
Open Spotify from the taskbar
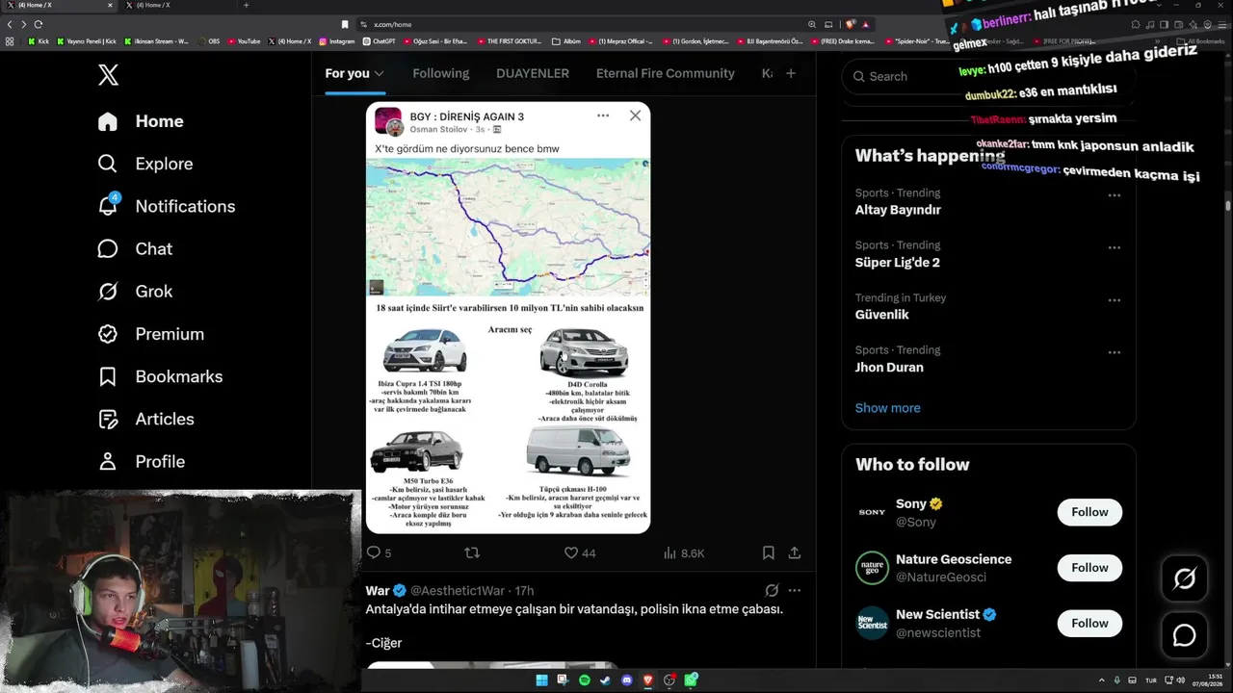click(x=585, y=680)
